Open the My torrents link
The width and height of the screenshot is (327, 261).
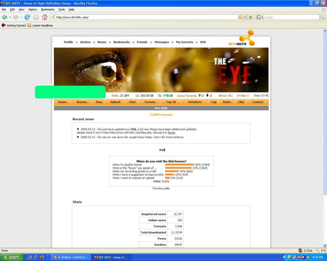pos(184,42)
